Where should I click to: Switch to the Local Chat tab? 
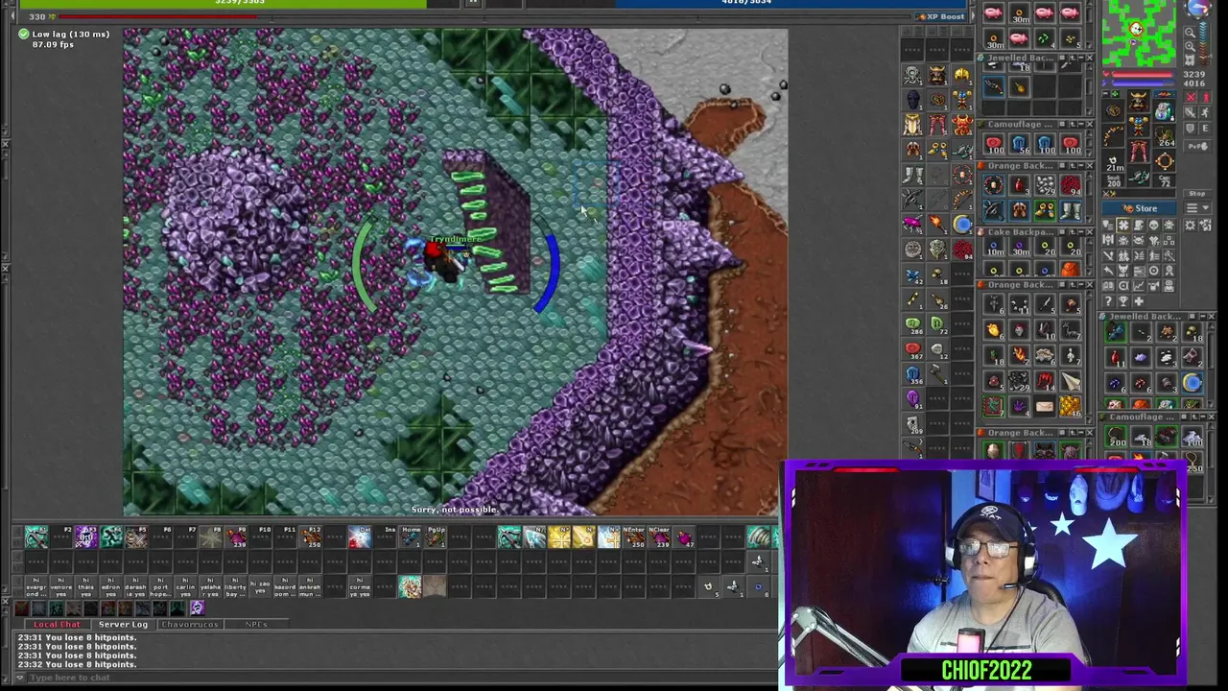(x=58, y=624)
